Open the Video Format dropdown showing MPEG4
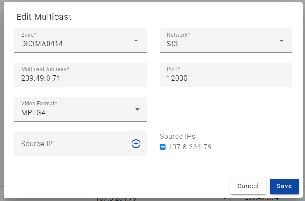This screenshot has width=305, height=201. (80, 109)
